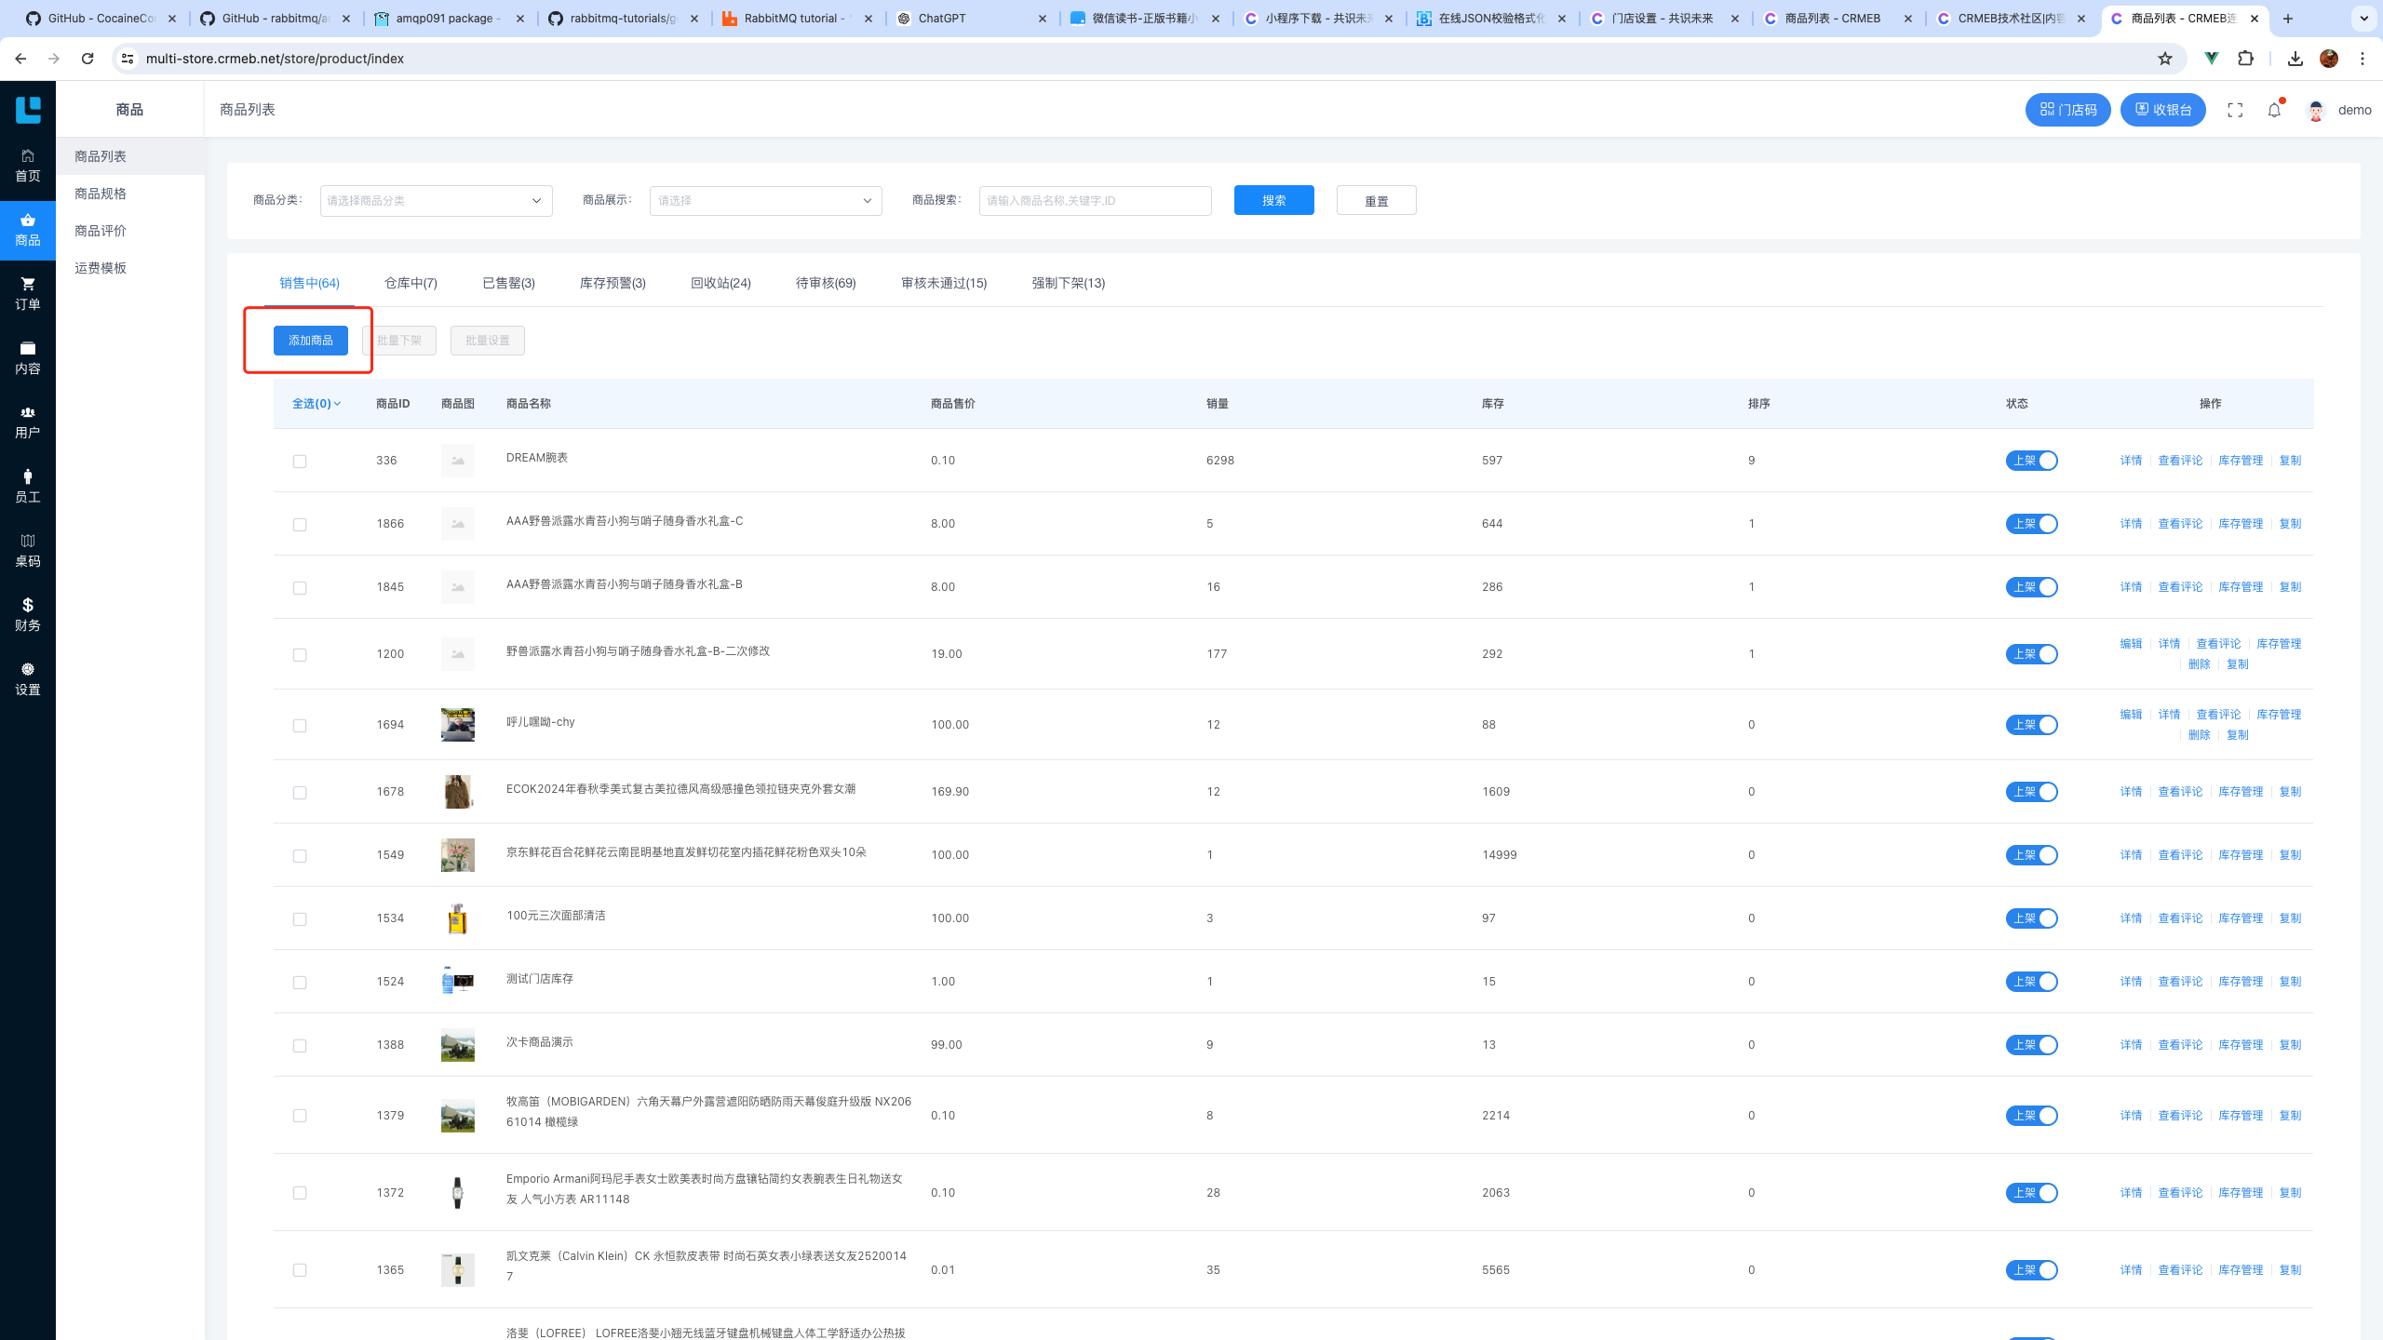Reload the page with browser refresh
Viewport: 2383px width, 1340px height.
coord(88,59)
